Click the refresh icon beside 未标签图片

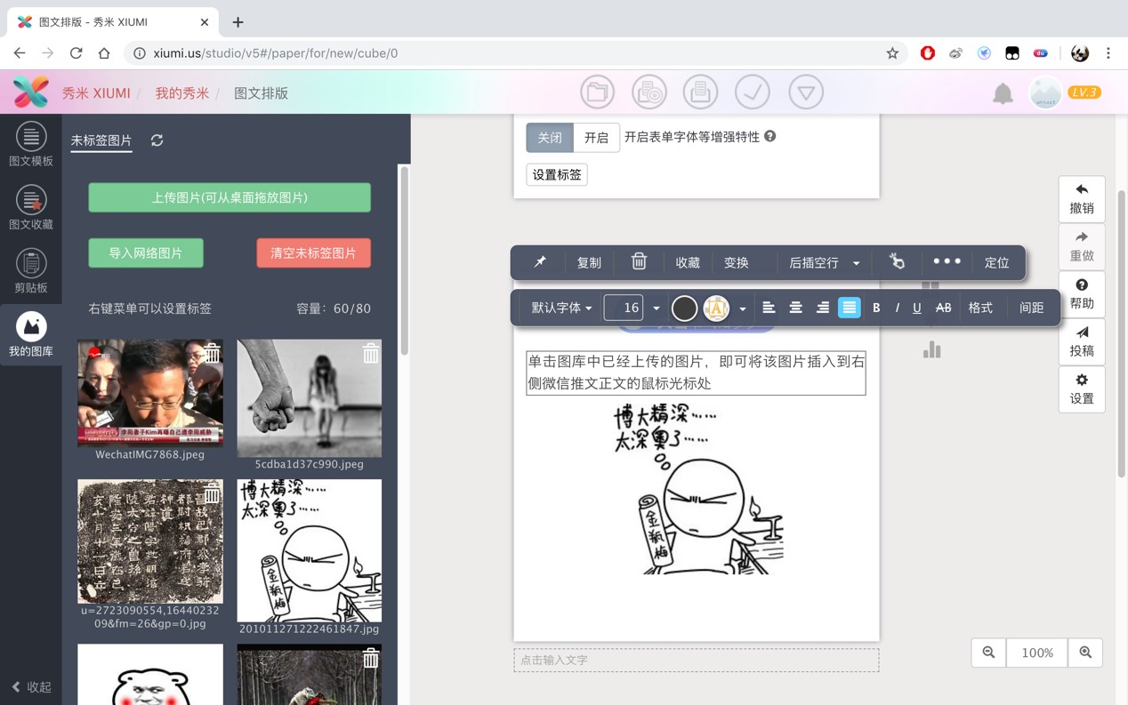pyautogui.click(x=157, y=140)
